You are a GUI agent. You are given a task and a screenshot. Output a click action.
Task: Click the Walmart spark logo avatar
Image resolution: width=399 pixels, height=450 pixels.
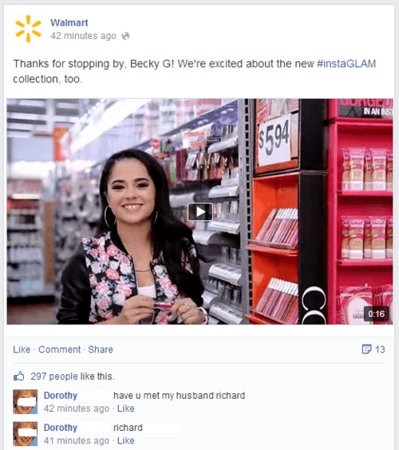pos(28,29)
